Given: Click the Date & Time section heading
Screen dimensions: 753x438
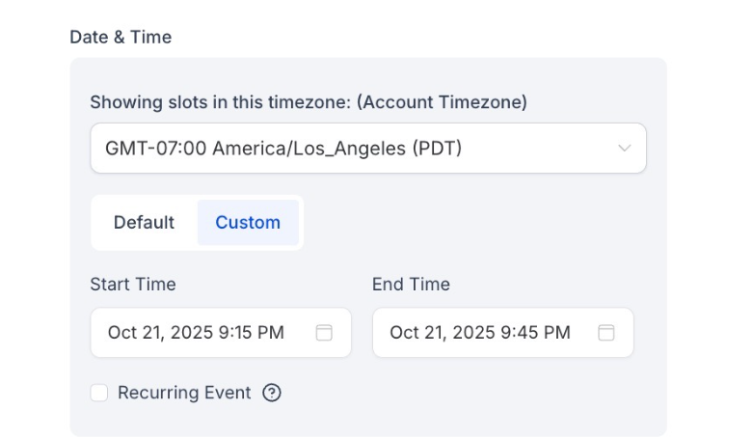Looking at the screenshot, I should 121,38.
